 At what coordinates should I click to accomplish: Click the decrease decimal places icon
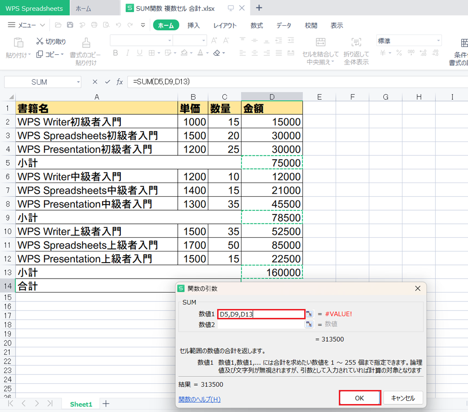tap(435, 53)
